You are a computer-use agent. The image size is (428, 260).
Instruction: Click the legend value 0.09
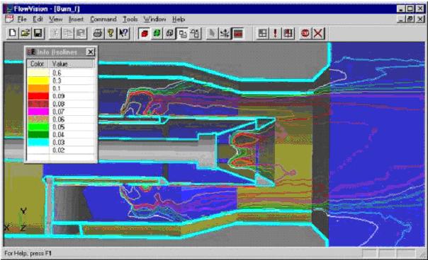58,96
